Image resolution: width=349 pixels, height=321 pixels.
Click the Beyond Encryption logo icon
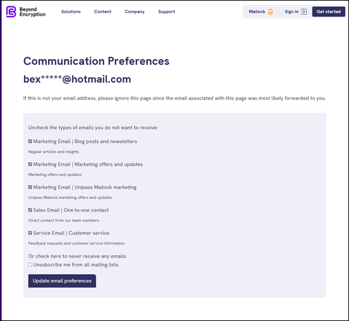coord(11,11)
